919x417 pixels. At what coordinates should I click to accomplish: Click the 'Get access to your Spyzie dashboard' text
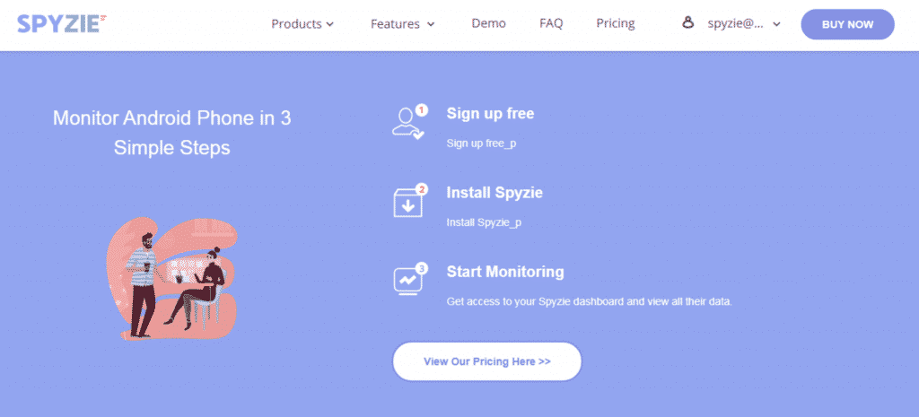click(x=589, y=302)
